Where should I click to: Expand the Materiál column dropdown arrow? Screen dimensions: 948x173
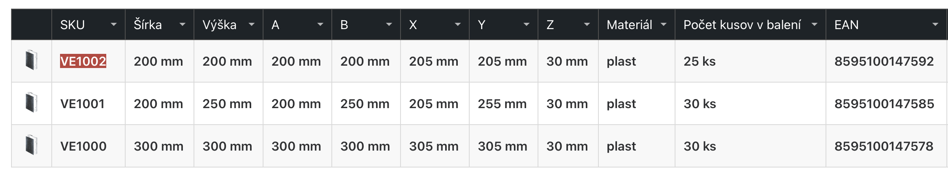664,25
